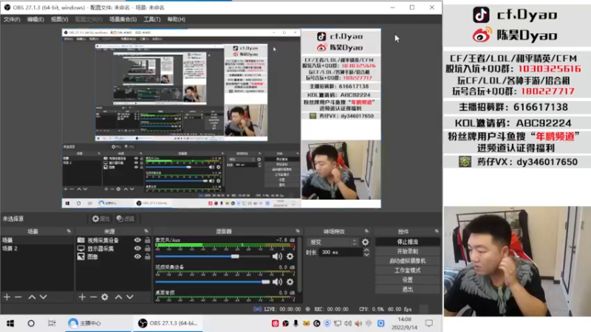Adjust the 麦克风/Aux volume slider
591x332 pixels.
(x=235, y=256)
